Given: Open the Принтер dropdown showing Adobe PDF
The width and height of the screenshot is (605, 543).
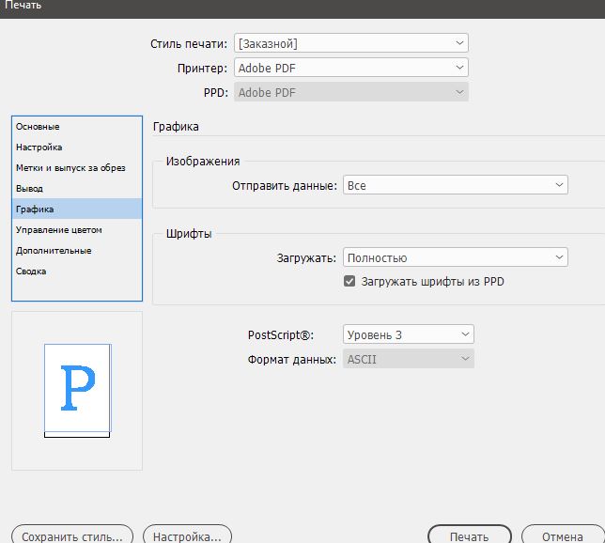Looking at the screenshot, I should click(x=351, y=68).
